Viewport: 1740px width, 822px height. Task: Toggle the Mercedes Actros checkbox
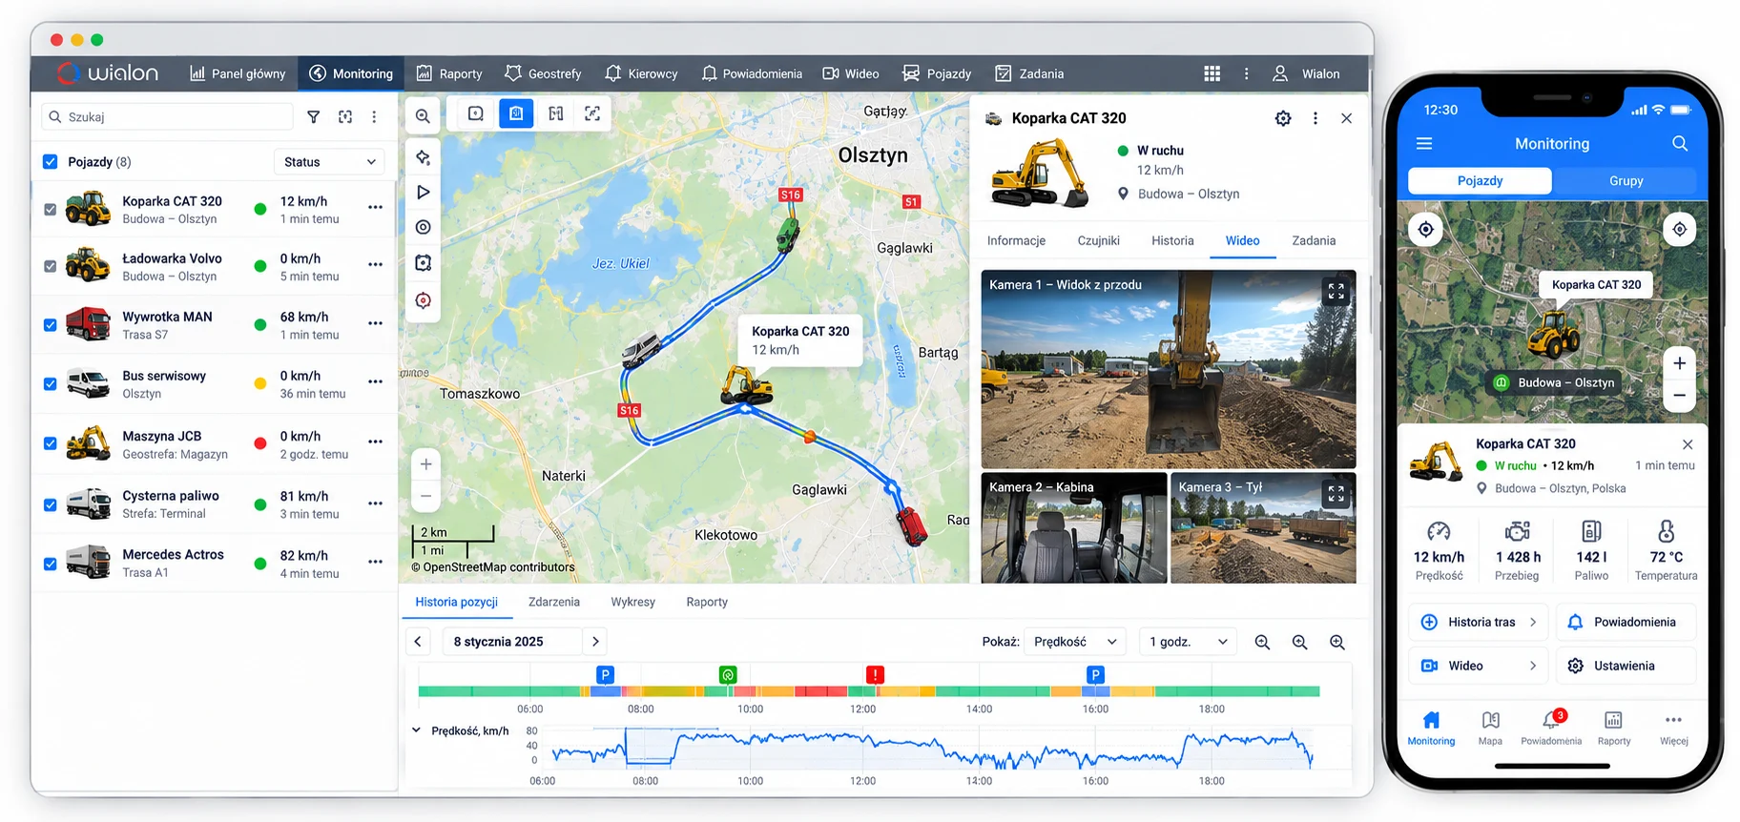point(51,564)
